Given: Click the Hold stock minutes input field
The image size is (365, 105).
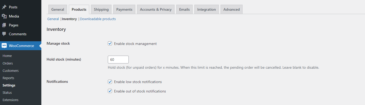Looking at the screenshot, I should click(118, 60).
